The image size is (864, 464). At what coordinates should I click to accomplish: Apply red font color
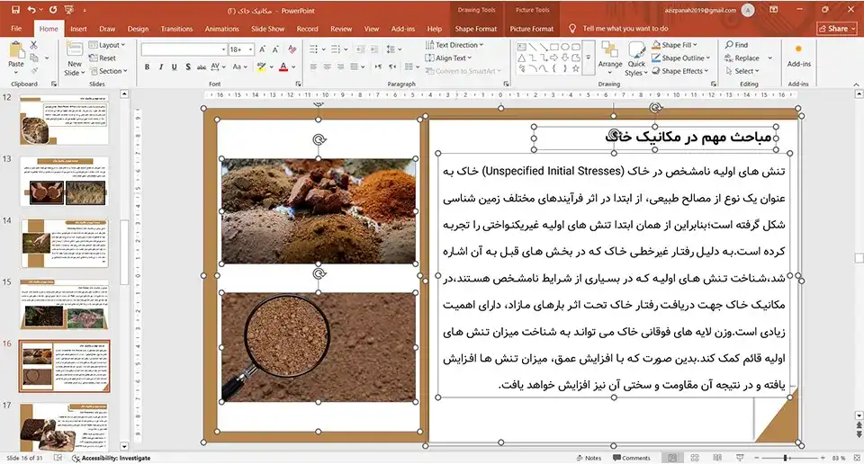pyautogui.click(x=283, y=67)
